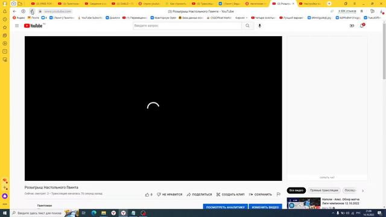This screenshot has height=217, width=386.
Task: Click НЕ НРАВИТСЯ dislike button
Action: point(169,194)
